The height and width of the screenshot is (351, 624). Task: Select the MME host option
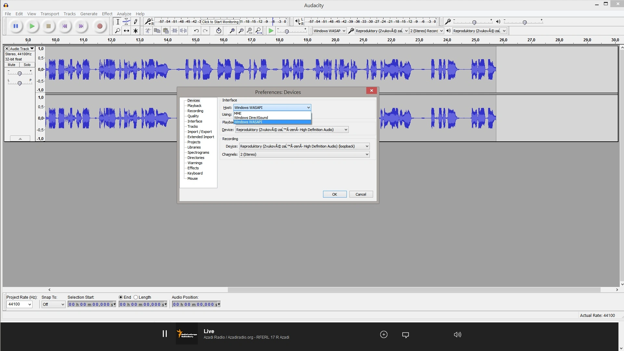click(272, 113)
